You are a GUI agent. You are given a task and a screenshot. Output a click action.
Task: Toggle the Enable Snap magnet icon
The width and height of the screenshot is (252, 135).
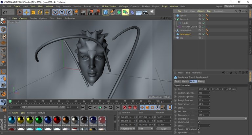(3, 94)
